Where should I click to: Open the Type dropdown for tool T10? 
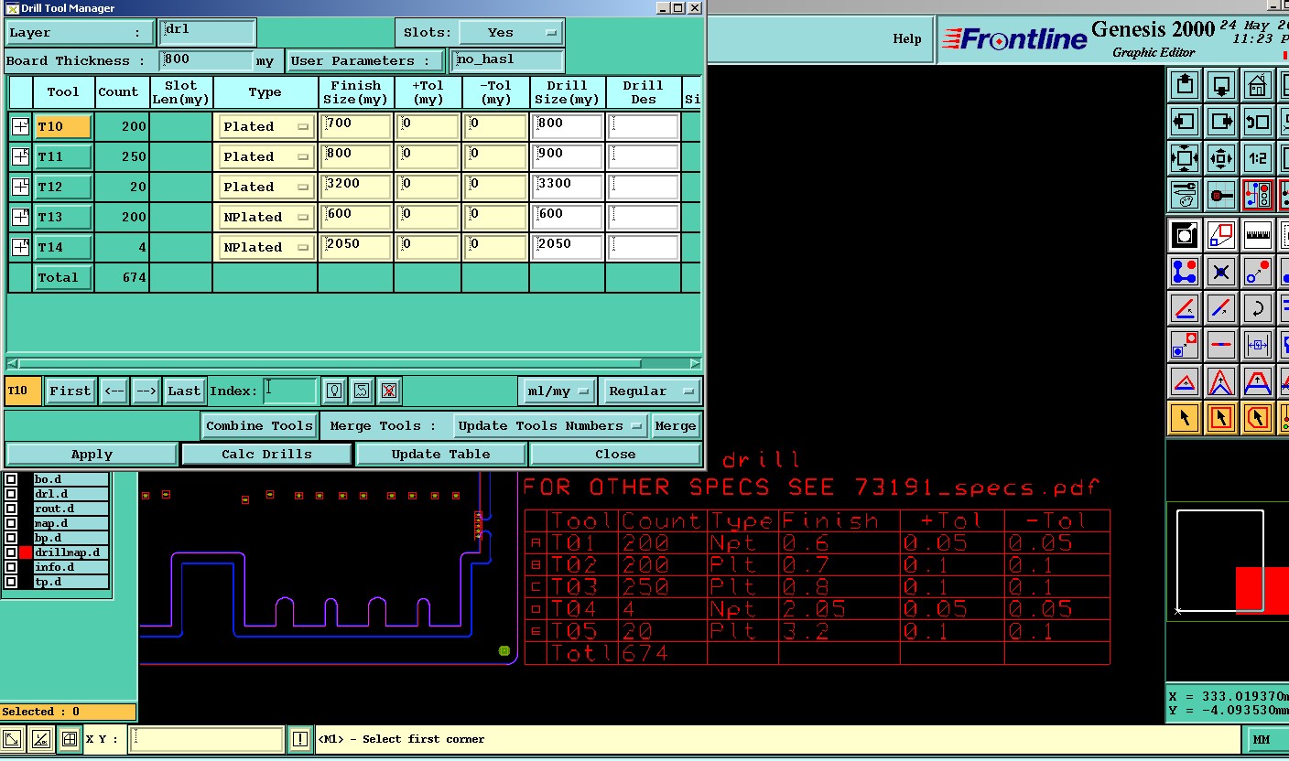[x=265, y=127]
